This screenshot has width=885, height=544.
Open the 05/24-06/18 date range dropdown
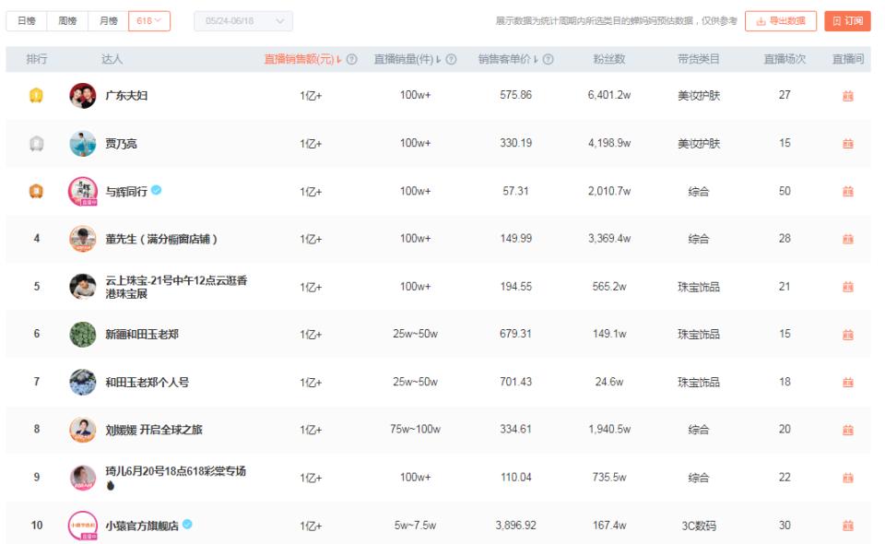click(x=242, y=20)
